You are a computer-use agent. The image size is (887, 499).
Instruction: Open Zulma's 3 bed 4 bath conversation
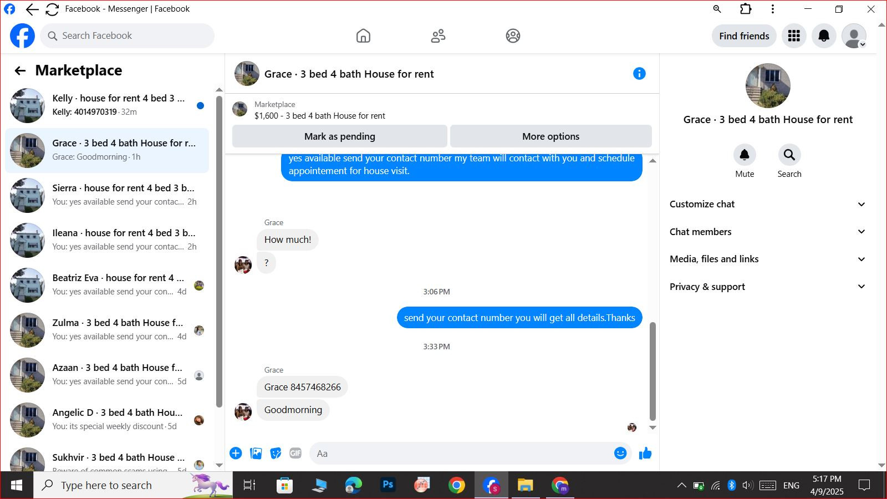click(107, 330)
